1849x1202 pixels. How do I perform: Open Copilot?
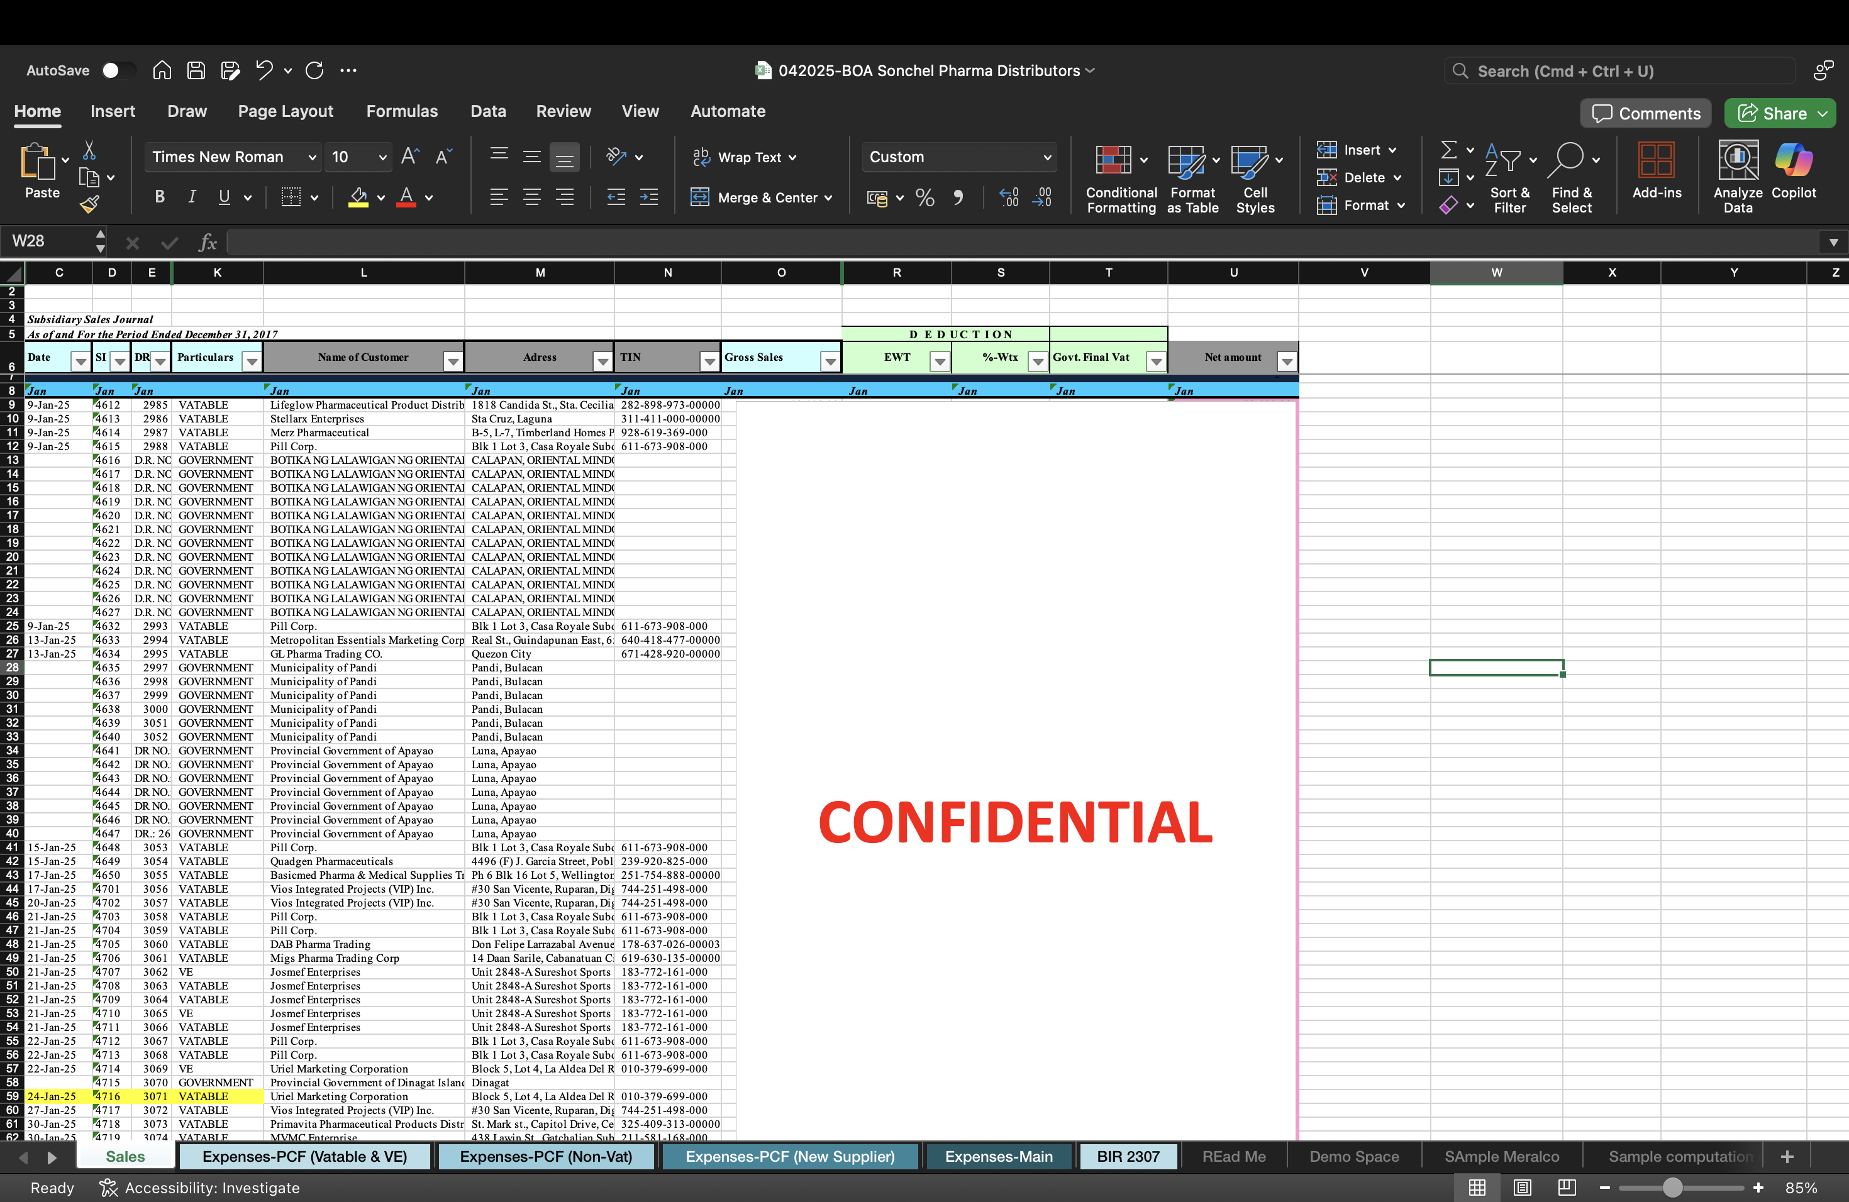tap(1794, 171)
